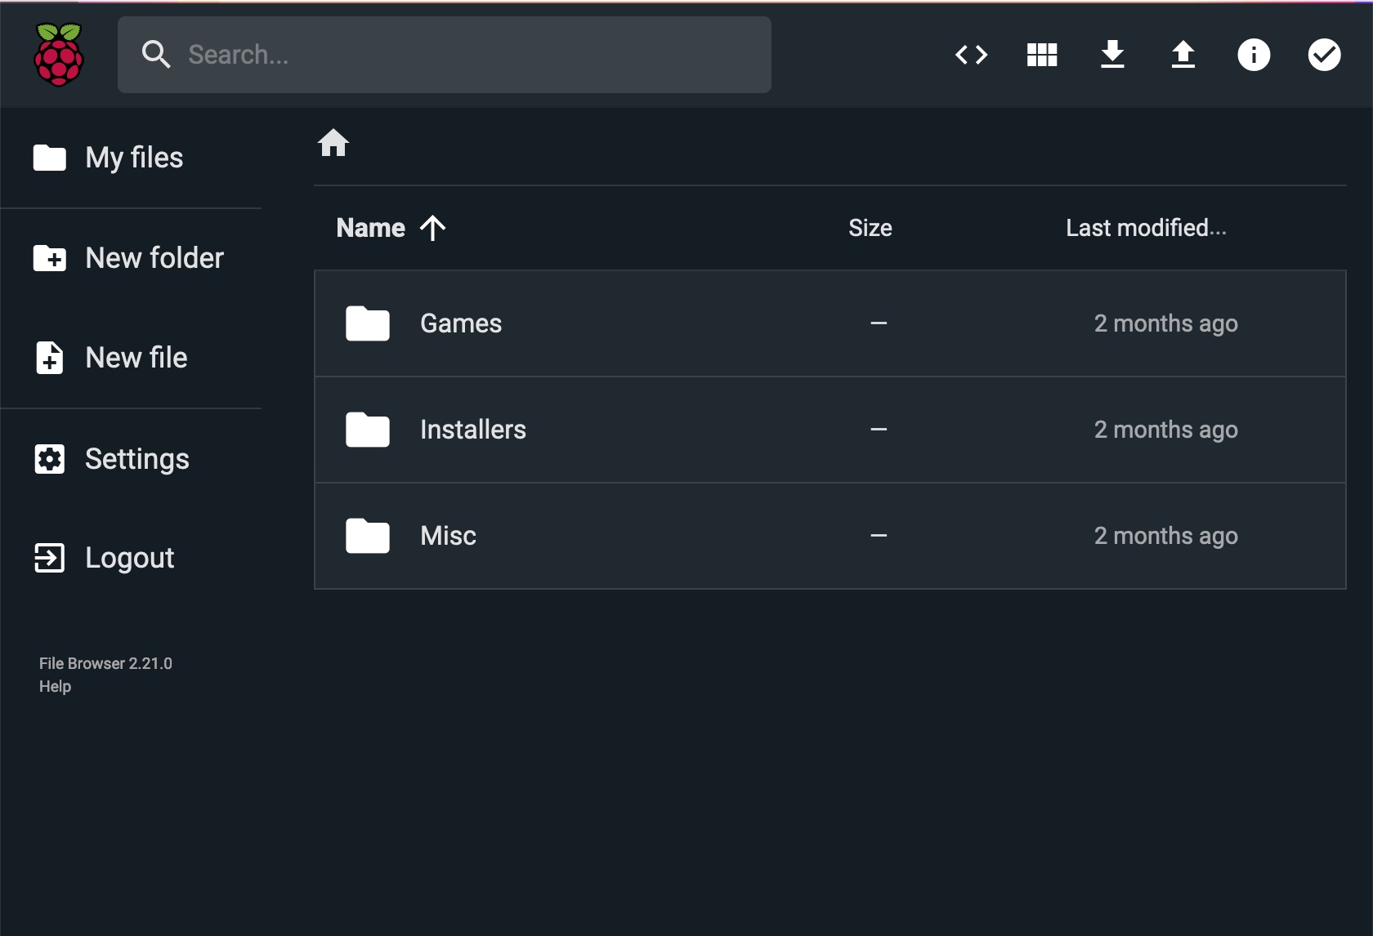Switch view using the grid icon
Viewport: 1373px width, 936px height.
[x=1042, y=55]
